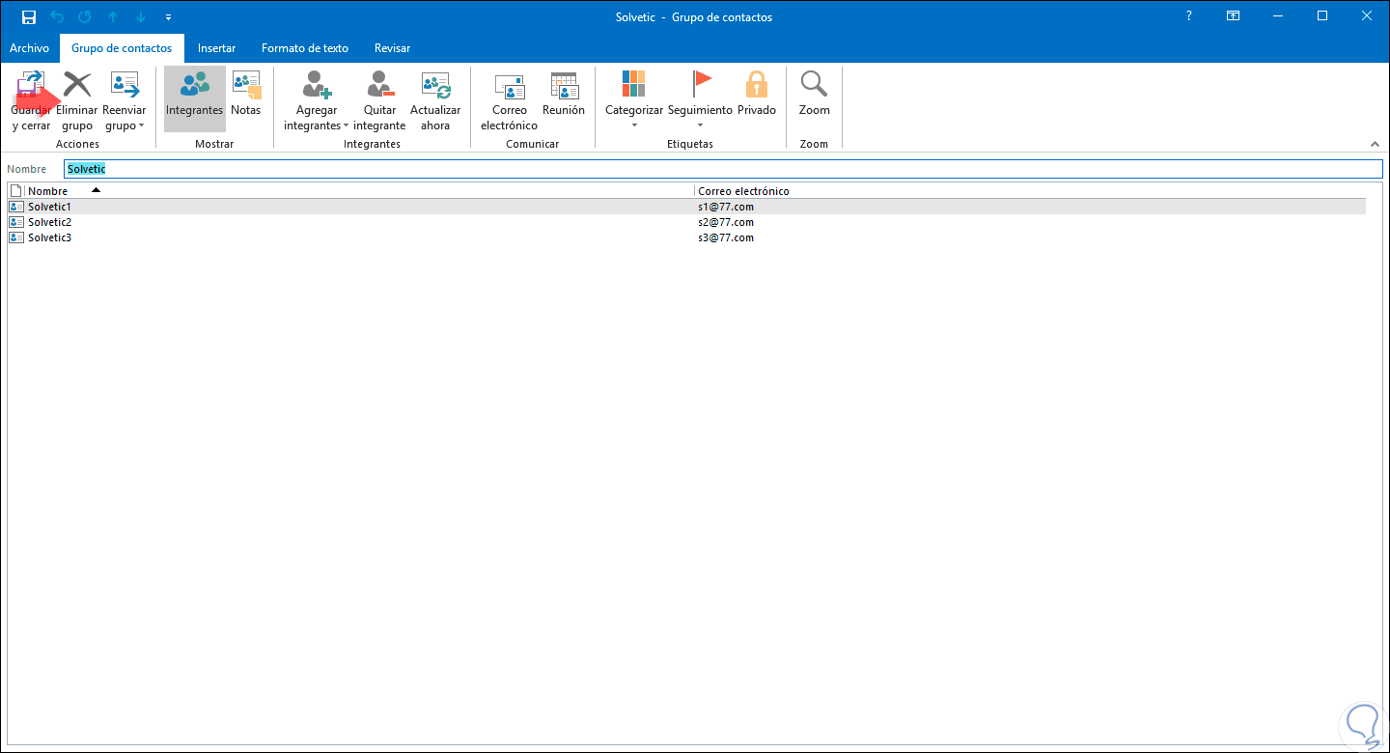
Task: Sort by the Correo electrónico column header
Action: (1031, 191)
